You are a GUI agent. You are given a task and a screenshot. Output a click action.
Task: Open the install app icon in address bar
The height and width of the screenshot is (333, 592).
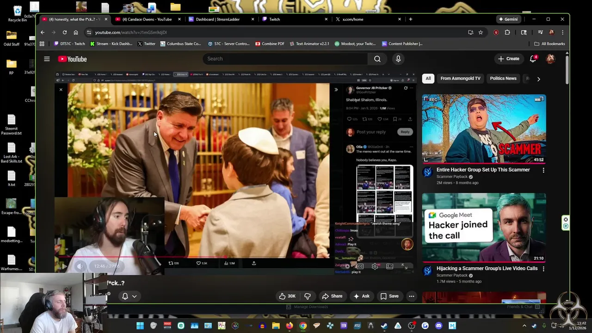(x=470, y=32)
